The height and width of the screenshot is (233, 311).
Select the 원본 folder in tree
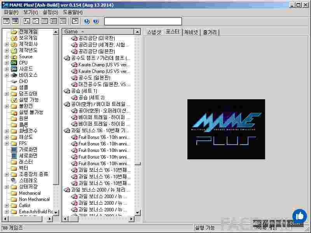tap(24, 119)
